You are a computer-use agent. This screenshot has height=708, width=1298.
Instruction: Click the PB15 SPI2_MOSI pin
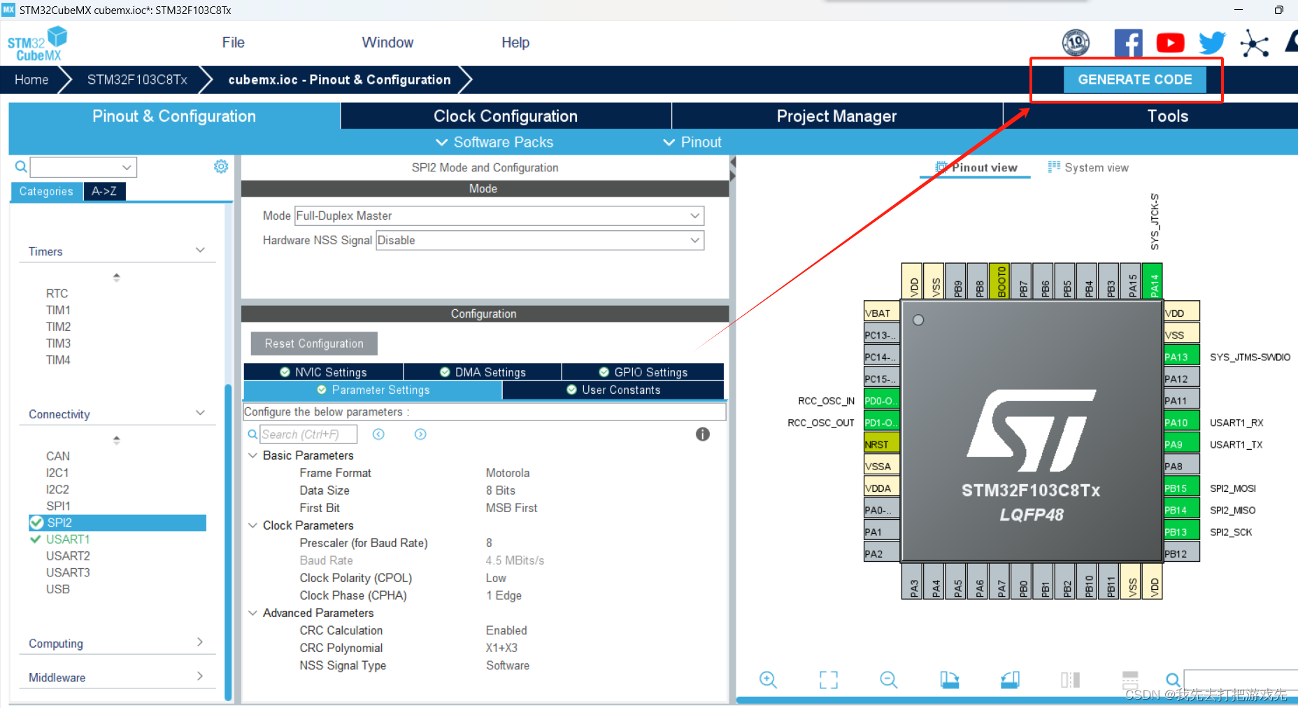point(1181,488)
